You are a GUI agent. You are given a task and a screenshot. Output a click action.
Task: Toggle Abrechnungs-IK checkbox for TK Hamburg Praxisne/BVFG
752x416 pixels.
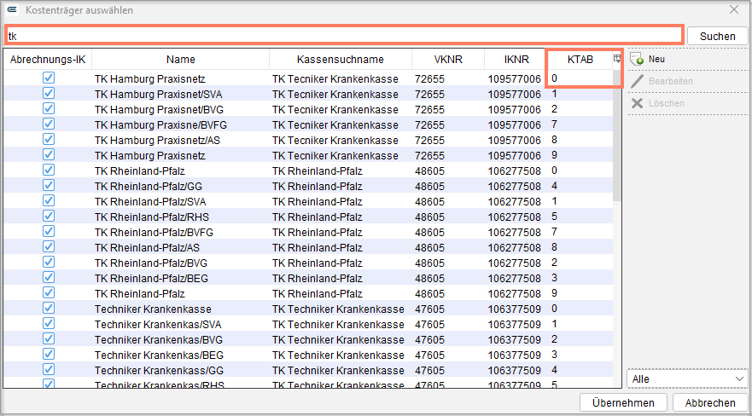[49, 124]
